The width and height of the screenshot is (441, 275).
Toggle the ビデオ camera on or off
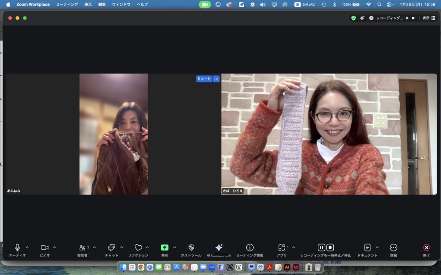44,247
